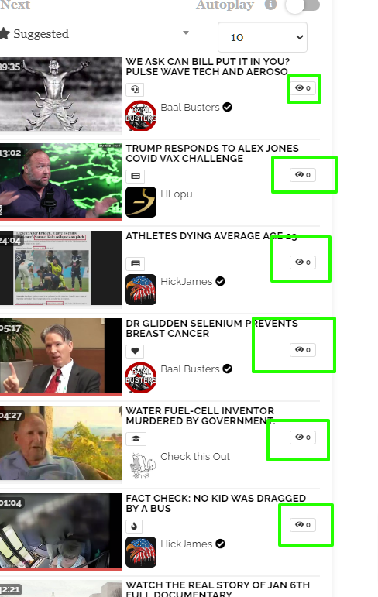
Task: Open the HLopu channel link
Action: coord(177,194)
